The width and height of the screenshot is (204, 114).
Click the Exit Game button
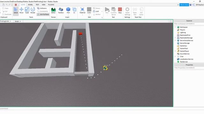click(141, 11)
